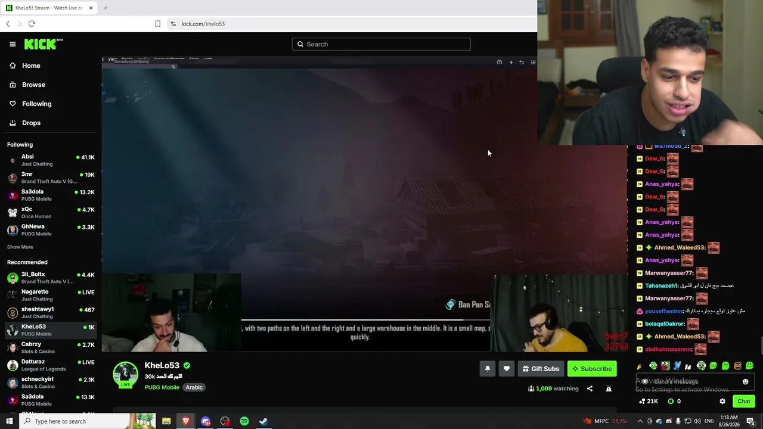Open Brave browser from taskbar

pos(186,421)
